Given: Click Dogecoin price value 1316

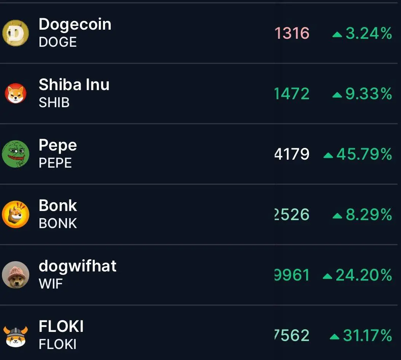Looking at the screenshot, I should tap(292, 33).
